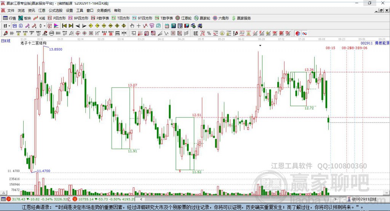Open the 江恩轮 (Gann wheel) tool

pyautogui.click(x=184, y=18)
